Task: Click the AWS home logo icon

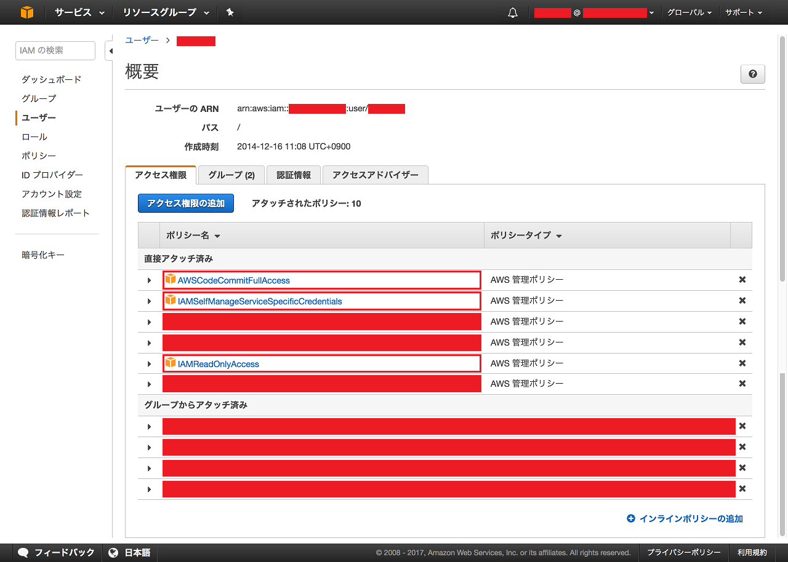Action: 26,12
